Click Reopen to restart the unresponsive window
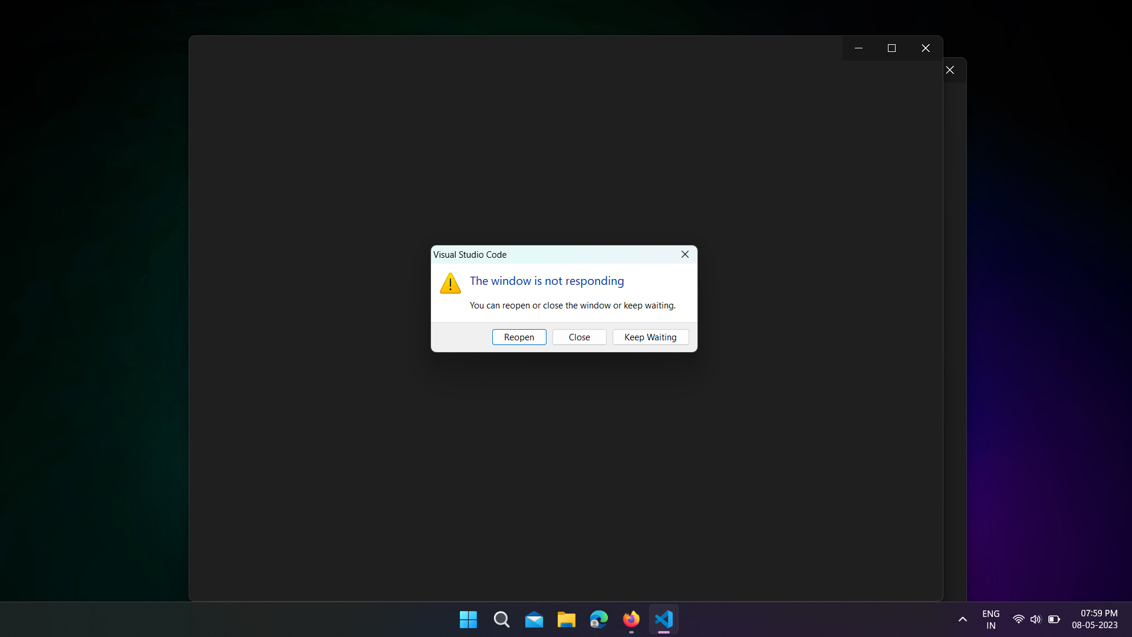This screenshot has width=1132, height=637. pos(519,337)
